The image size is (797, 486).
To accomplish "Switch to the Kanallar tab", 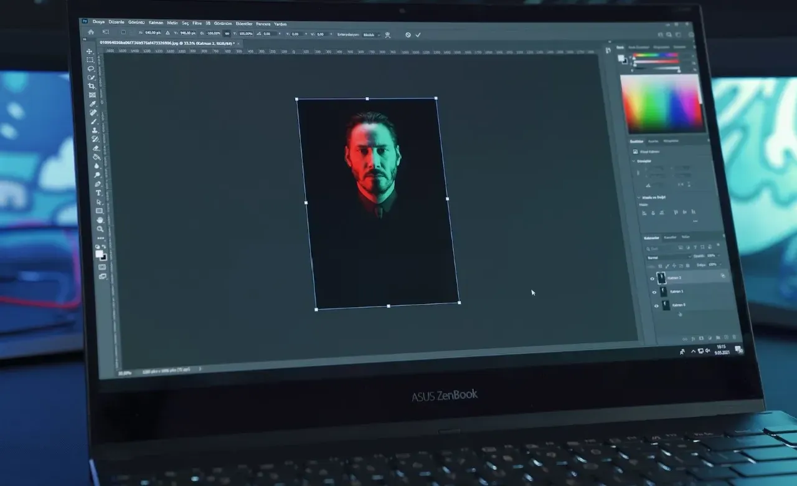I will point(670,237).
